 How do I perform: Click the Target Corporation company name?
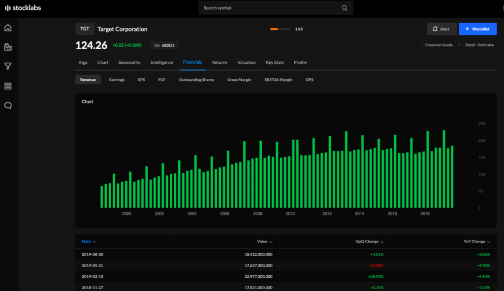point(122,29)
